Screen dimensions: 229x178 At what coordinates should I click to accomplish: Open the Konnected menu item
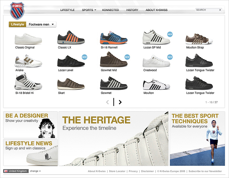(110, 10)
